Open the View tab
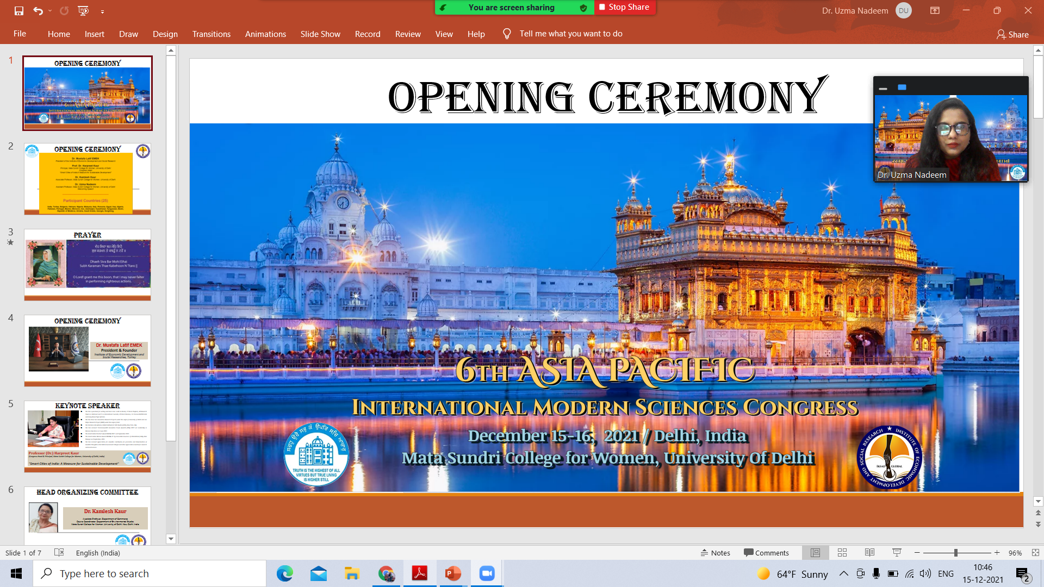 point(444,34)
